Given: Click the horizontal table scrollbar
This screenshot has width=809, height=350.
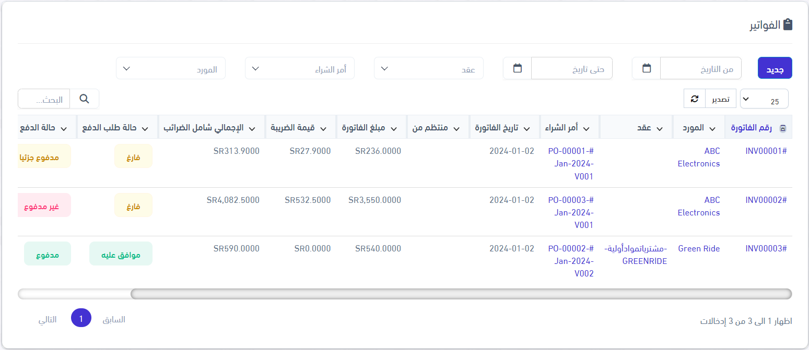Looking at the screenshot, I should (461, 294).
